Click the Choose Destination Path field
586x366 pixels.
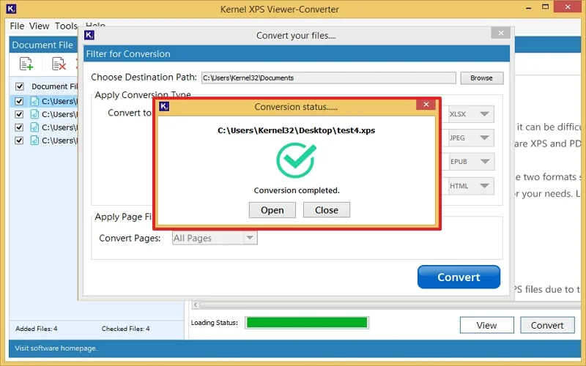328,78
